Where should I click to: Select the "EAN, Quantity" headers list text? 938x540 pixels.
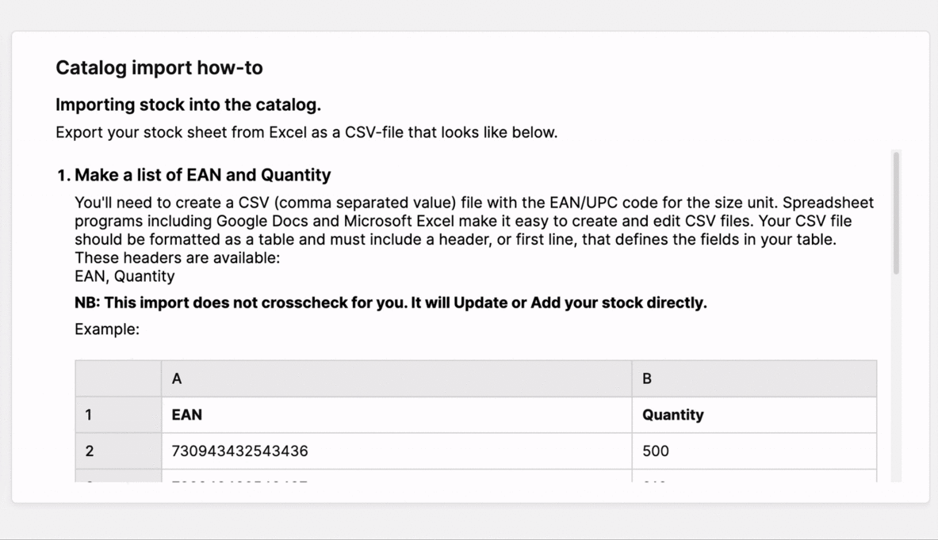[x=124, y=276]
